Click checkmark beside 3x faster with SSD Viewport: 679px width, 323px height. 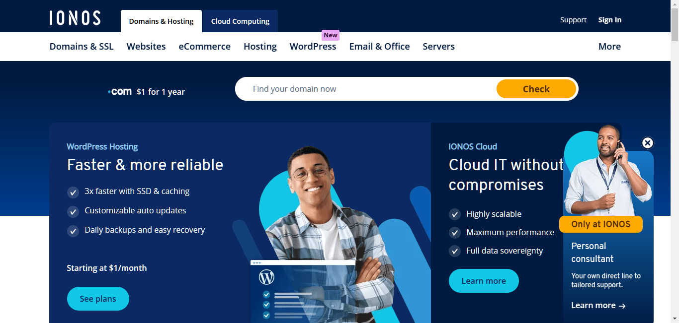[73, 192]
